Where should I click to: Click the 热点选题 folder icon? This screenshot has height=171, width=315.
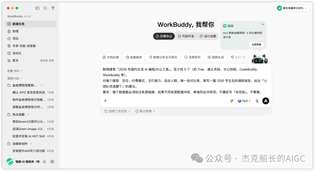click(x=9, y=115)
